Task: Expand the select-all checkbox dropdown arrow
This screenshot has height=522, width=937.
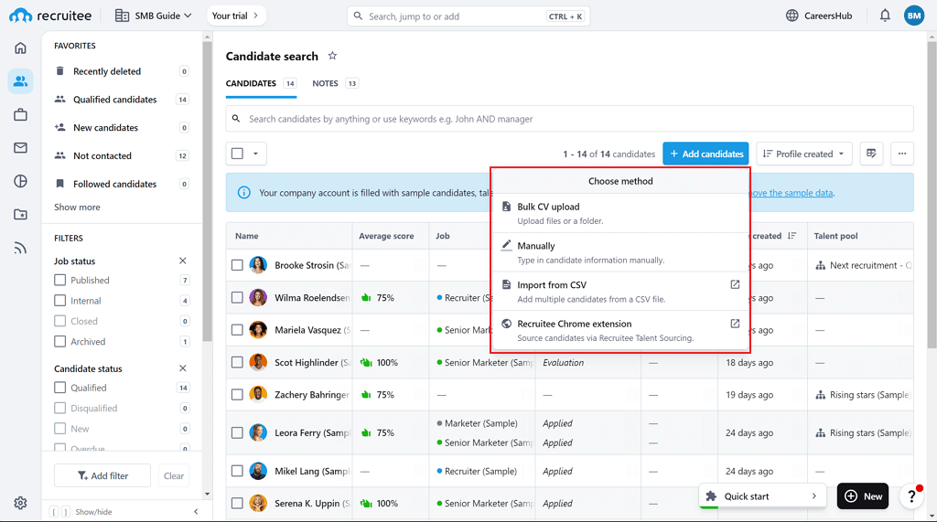Action: (255, 154)
